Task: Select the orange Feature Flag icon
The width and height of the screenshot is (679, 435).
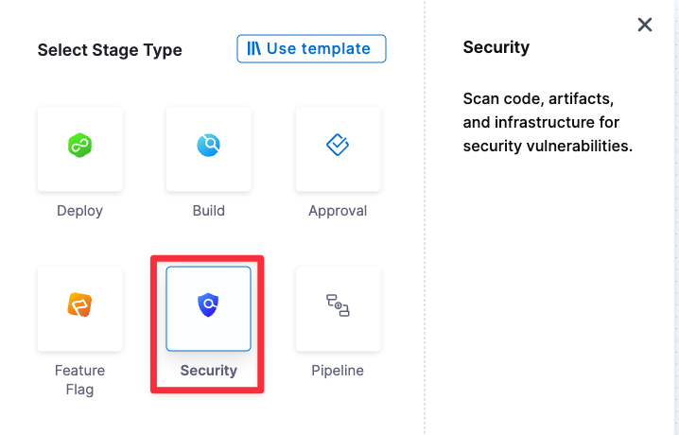Action: point(79,305)
